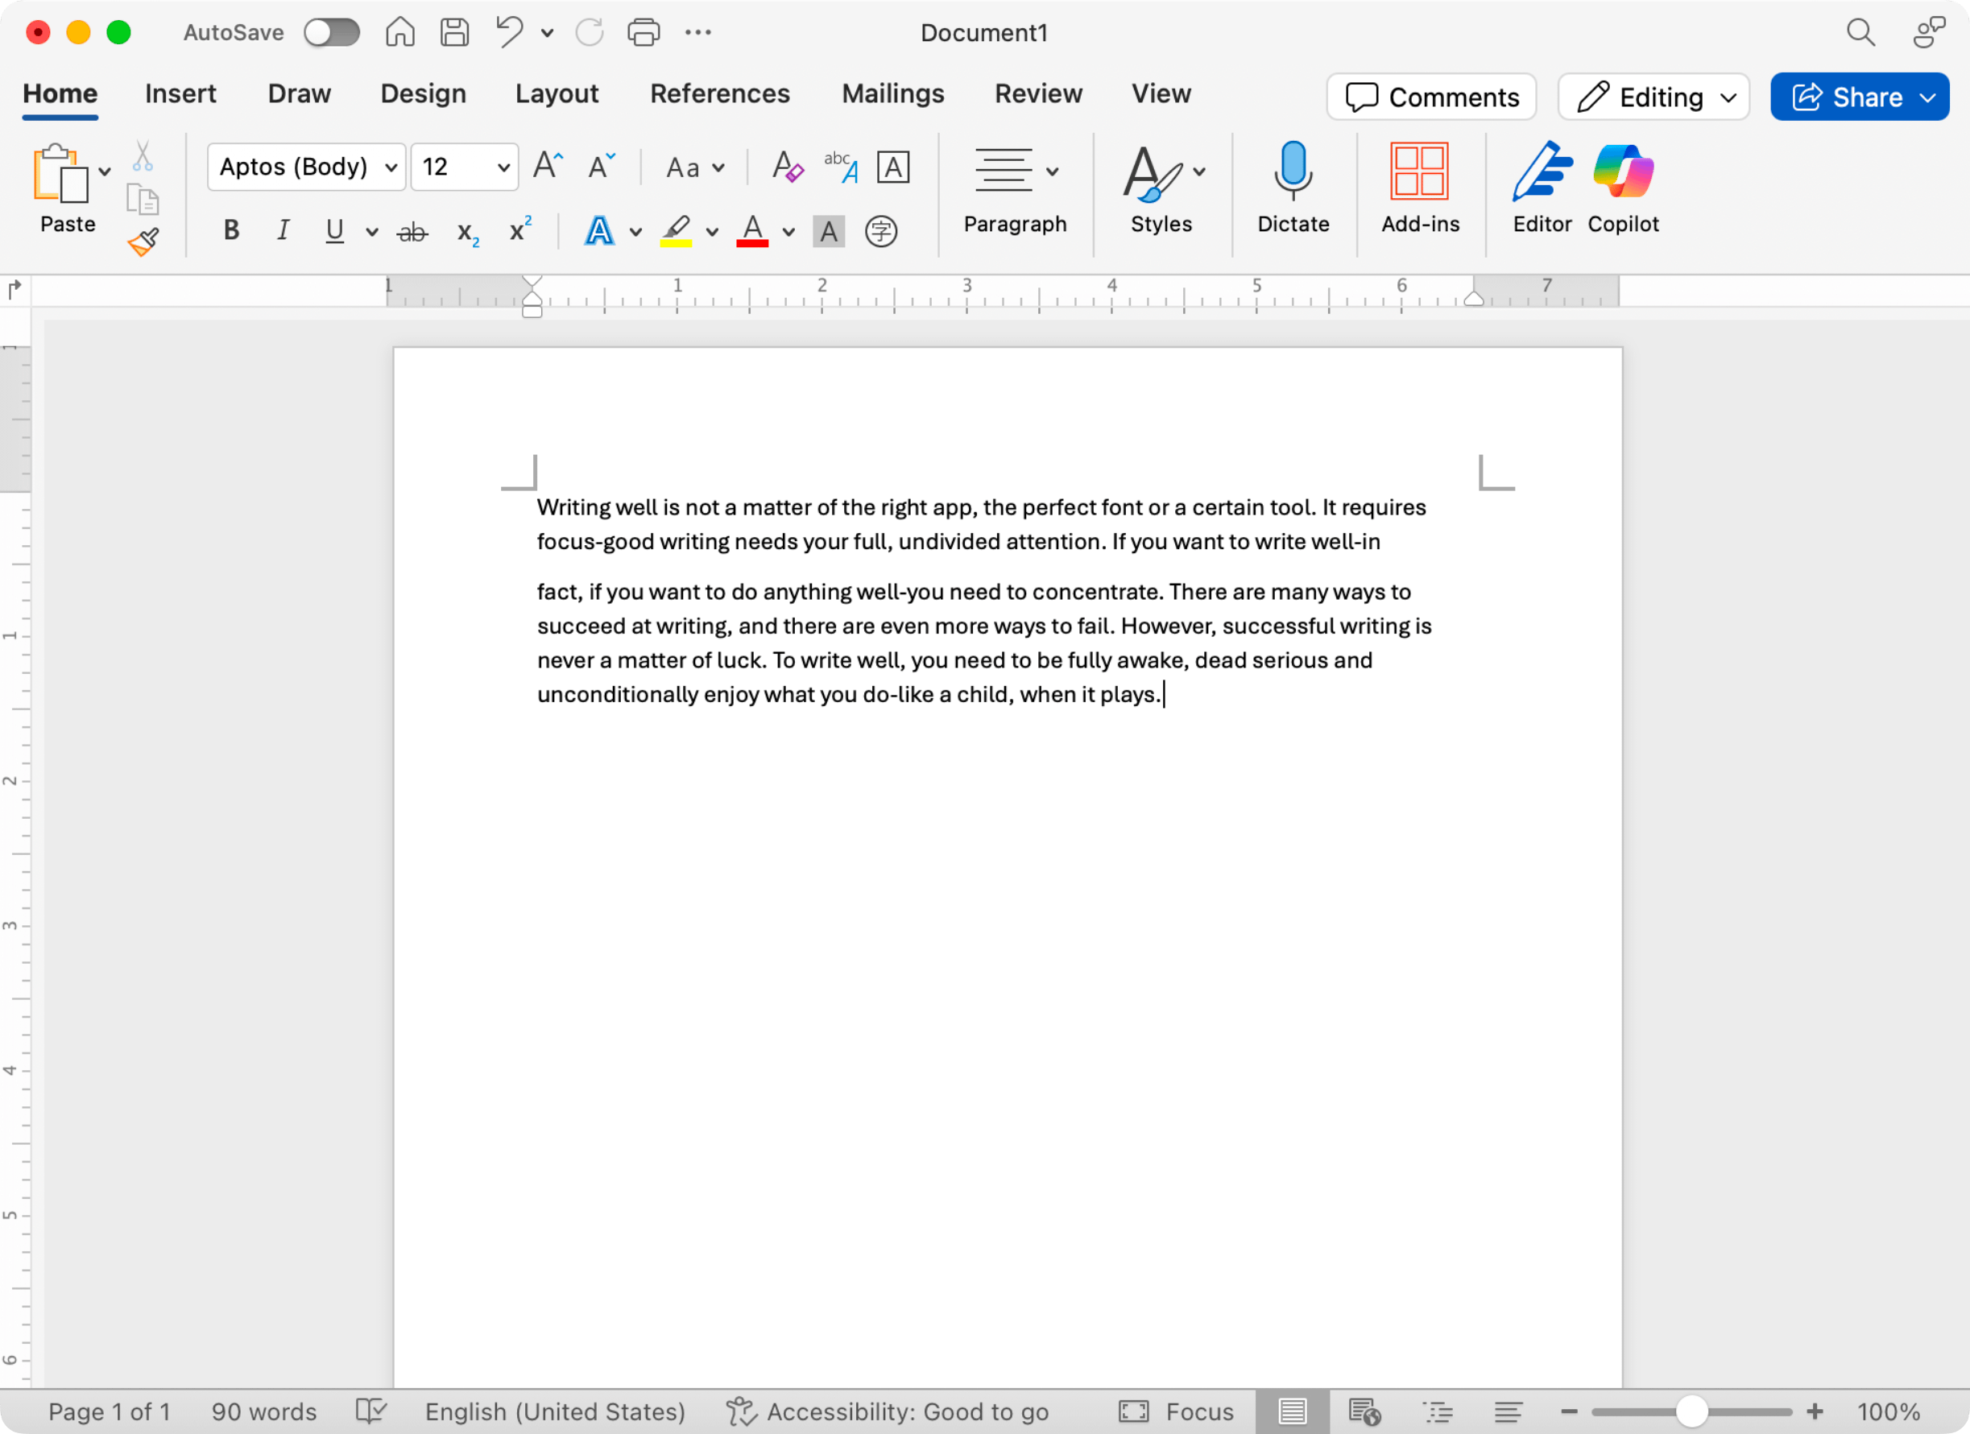Open the Aptos font dropdown

click(x=306, y=167)
